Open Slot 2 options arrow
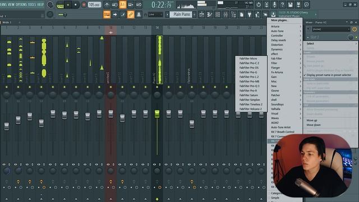Screen dimensions: 359x202 tap(308, 38)
